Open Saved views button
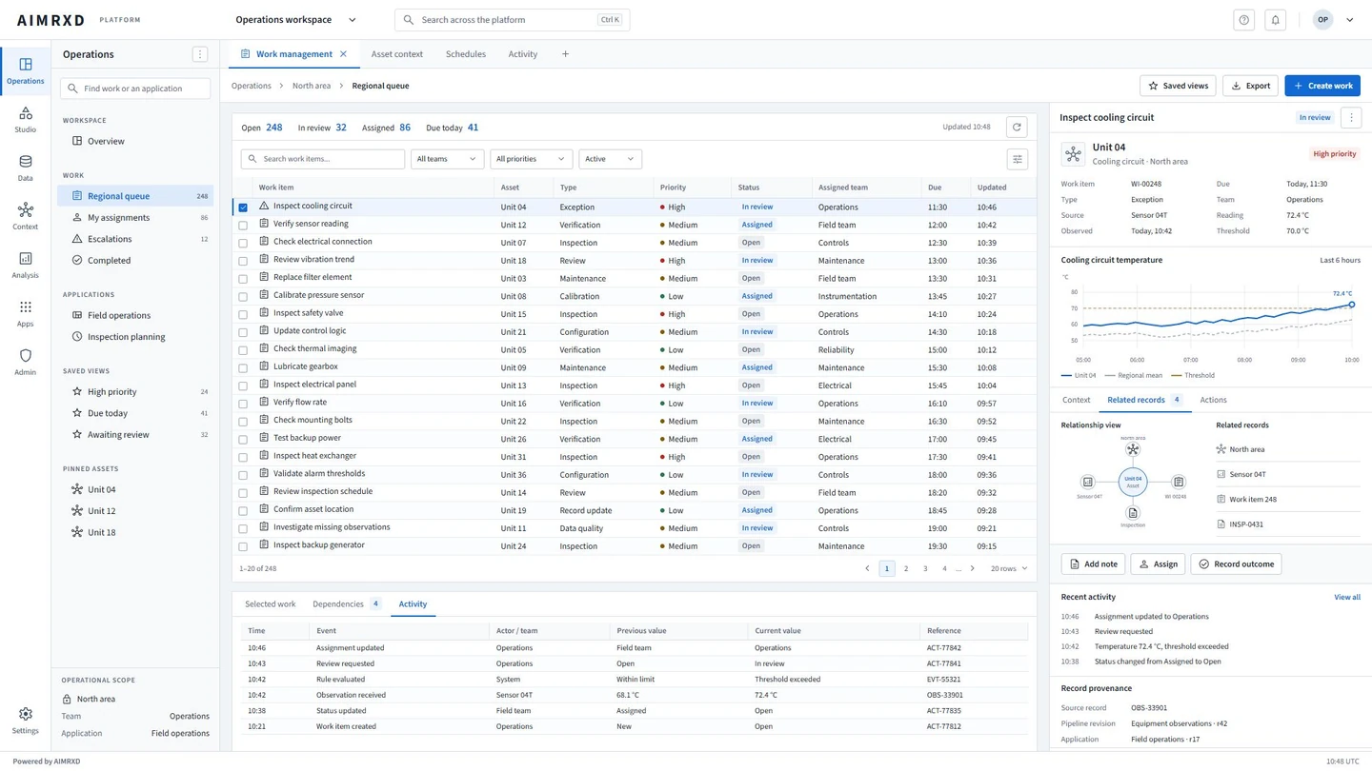 click(x=1178, y=86)
